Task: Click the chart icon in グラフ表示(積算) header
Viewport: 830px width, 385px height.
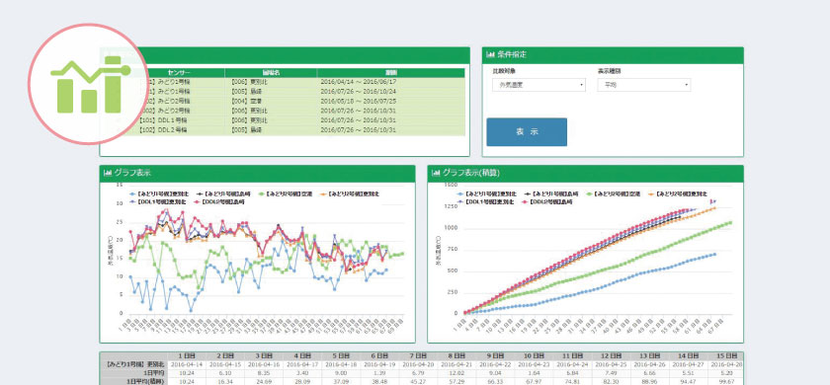Action: pyautogui.click(x=436, y=173)
